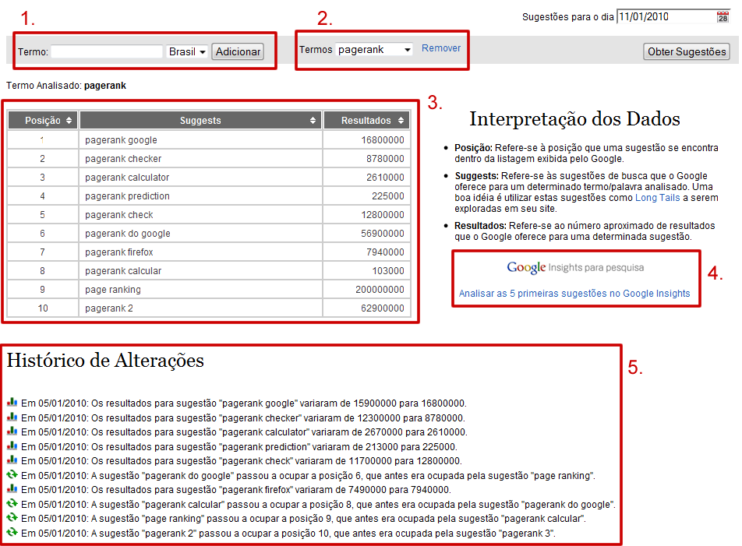Click green swap icon for "pagerank 2" entry

click(12, 533)
